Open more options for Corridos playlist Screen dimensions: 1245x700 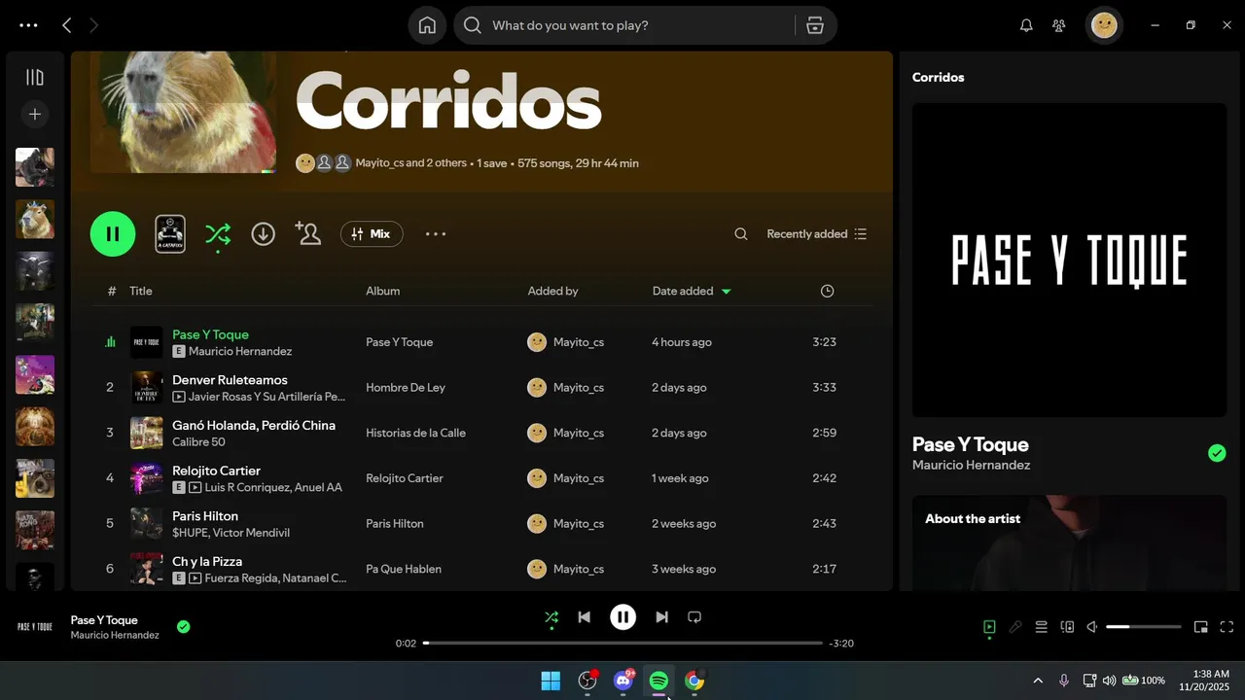[436, 233]
